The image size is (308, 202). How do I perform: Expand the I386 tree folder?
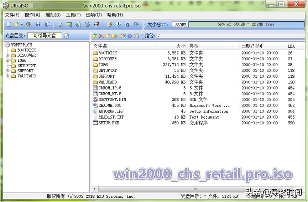[x=7, y=60]
